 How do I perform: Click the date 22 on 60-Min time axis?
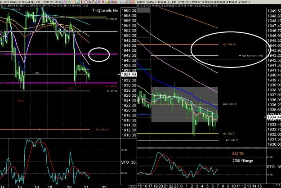[x=104, y=187]
